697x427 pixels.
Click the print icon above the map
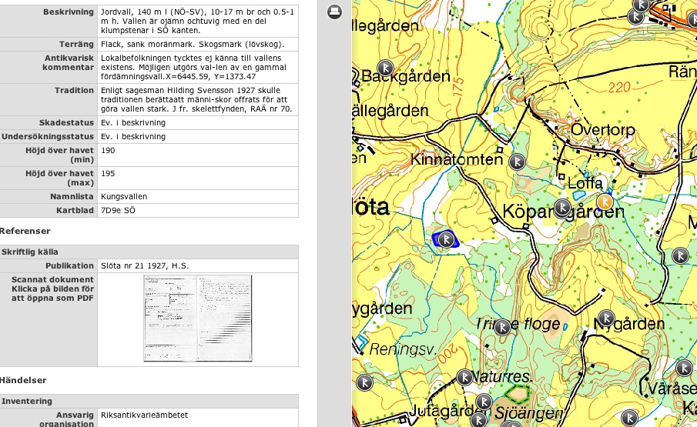click(334, 12)
